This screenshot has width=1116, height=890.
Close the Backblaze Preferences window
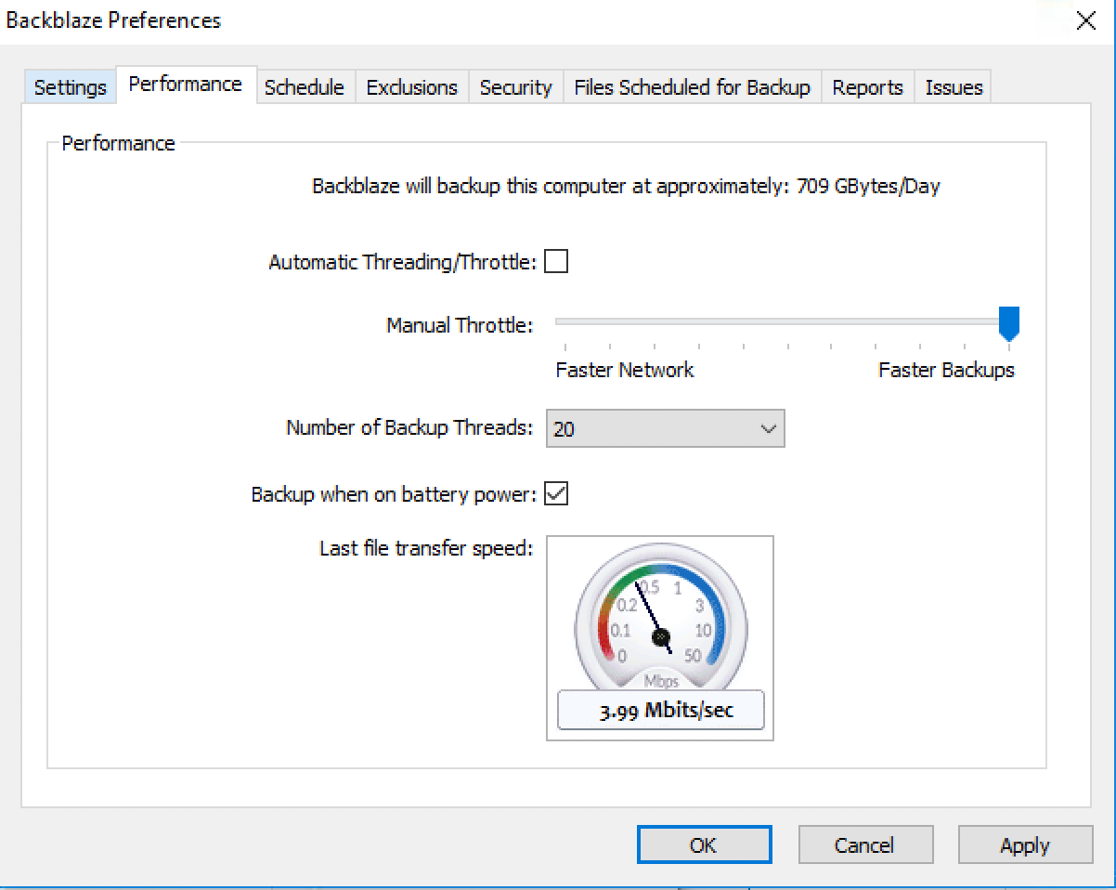coord(1085,20)
